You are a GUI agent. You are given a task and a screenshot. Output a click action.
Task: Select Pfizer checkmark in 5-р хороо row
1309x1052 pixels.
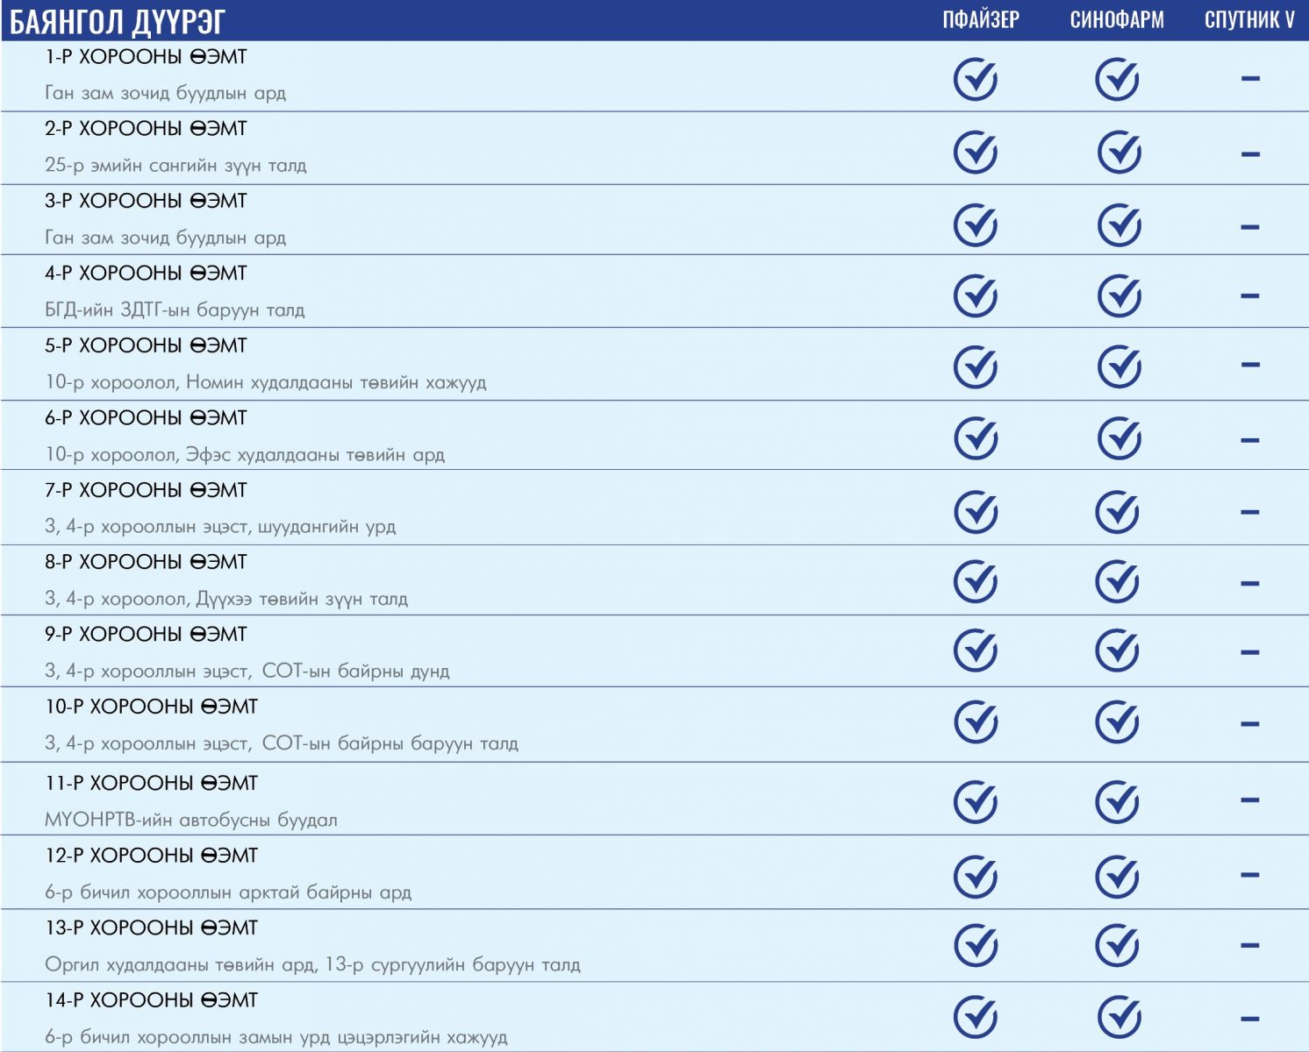pyautogui.click(x=975, y=366)
